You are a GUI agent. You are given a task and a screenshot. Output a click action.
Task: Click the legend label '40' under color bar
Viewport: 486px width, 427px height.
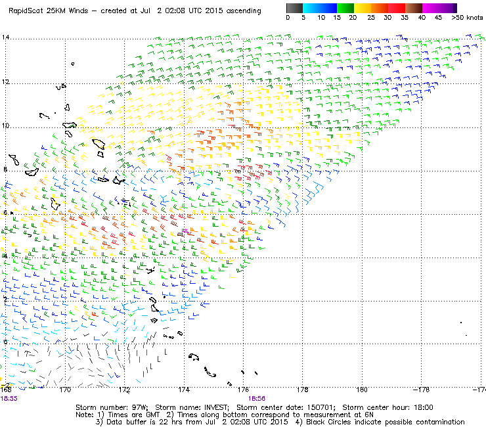coord(422,18)
